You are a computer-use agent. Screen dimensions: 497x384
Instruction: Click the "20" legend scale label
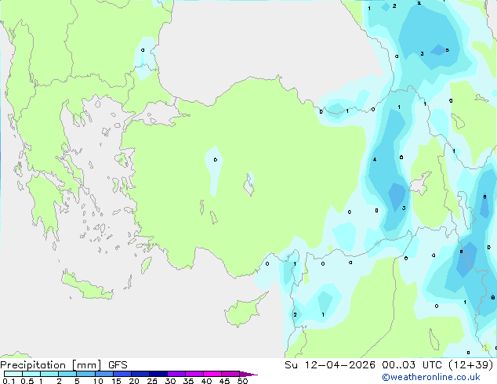(134, 381)
